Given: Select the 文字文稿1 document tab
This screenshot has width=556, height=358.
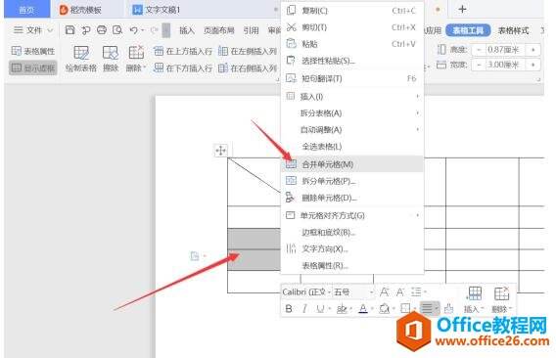Looking at the screenshot, I should point(157,10).
